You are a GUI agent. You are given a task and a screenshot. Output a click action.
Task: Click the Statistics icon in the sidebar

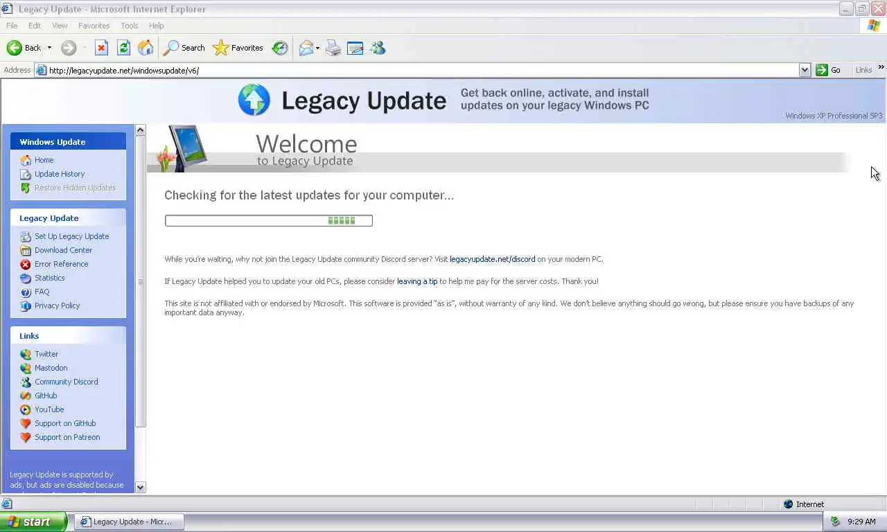[26, 278]
